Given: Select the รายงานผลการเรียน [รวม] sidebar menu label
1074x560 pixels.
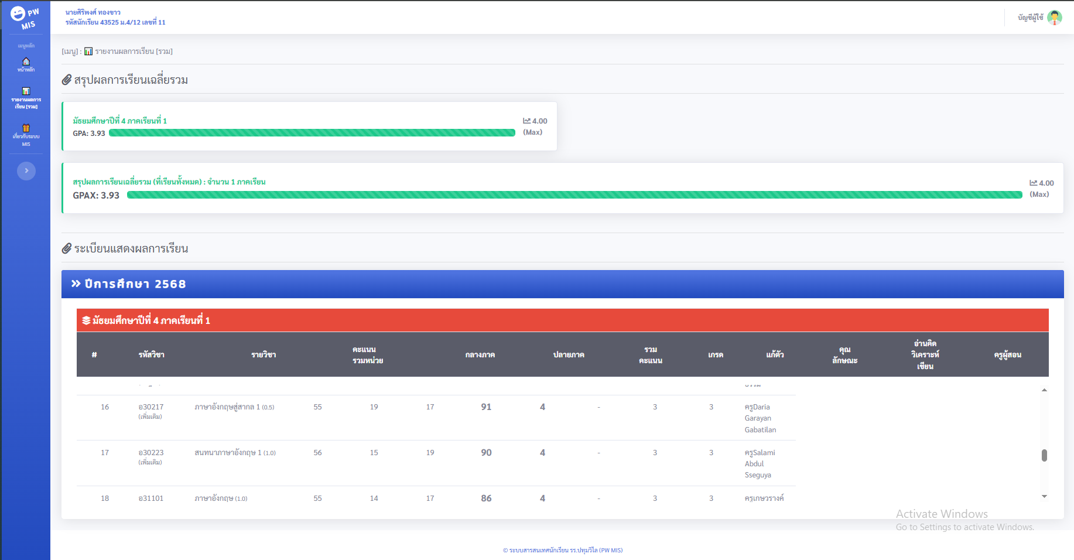Looking at the screenshot, I should click(x=26, y=103).
